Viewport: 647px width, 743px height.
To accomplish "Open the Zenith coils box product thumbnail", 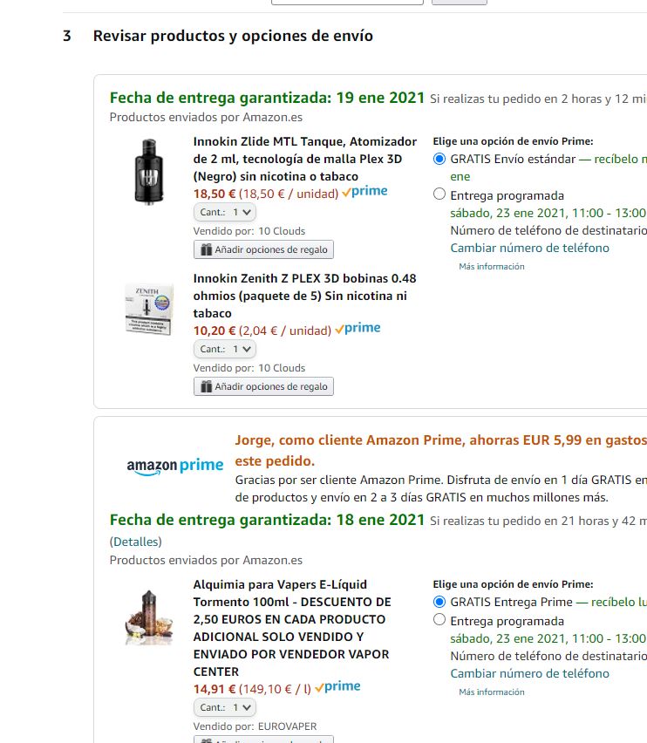I will click(x=149, y=309).
